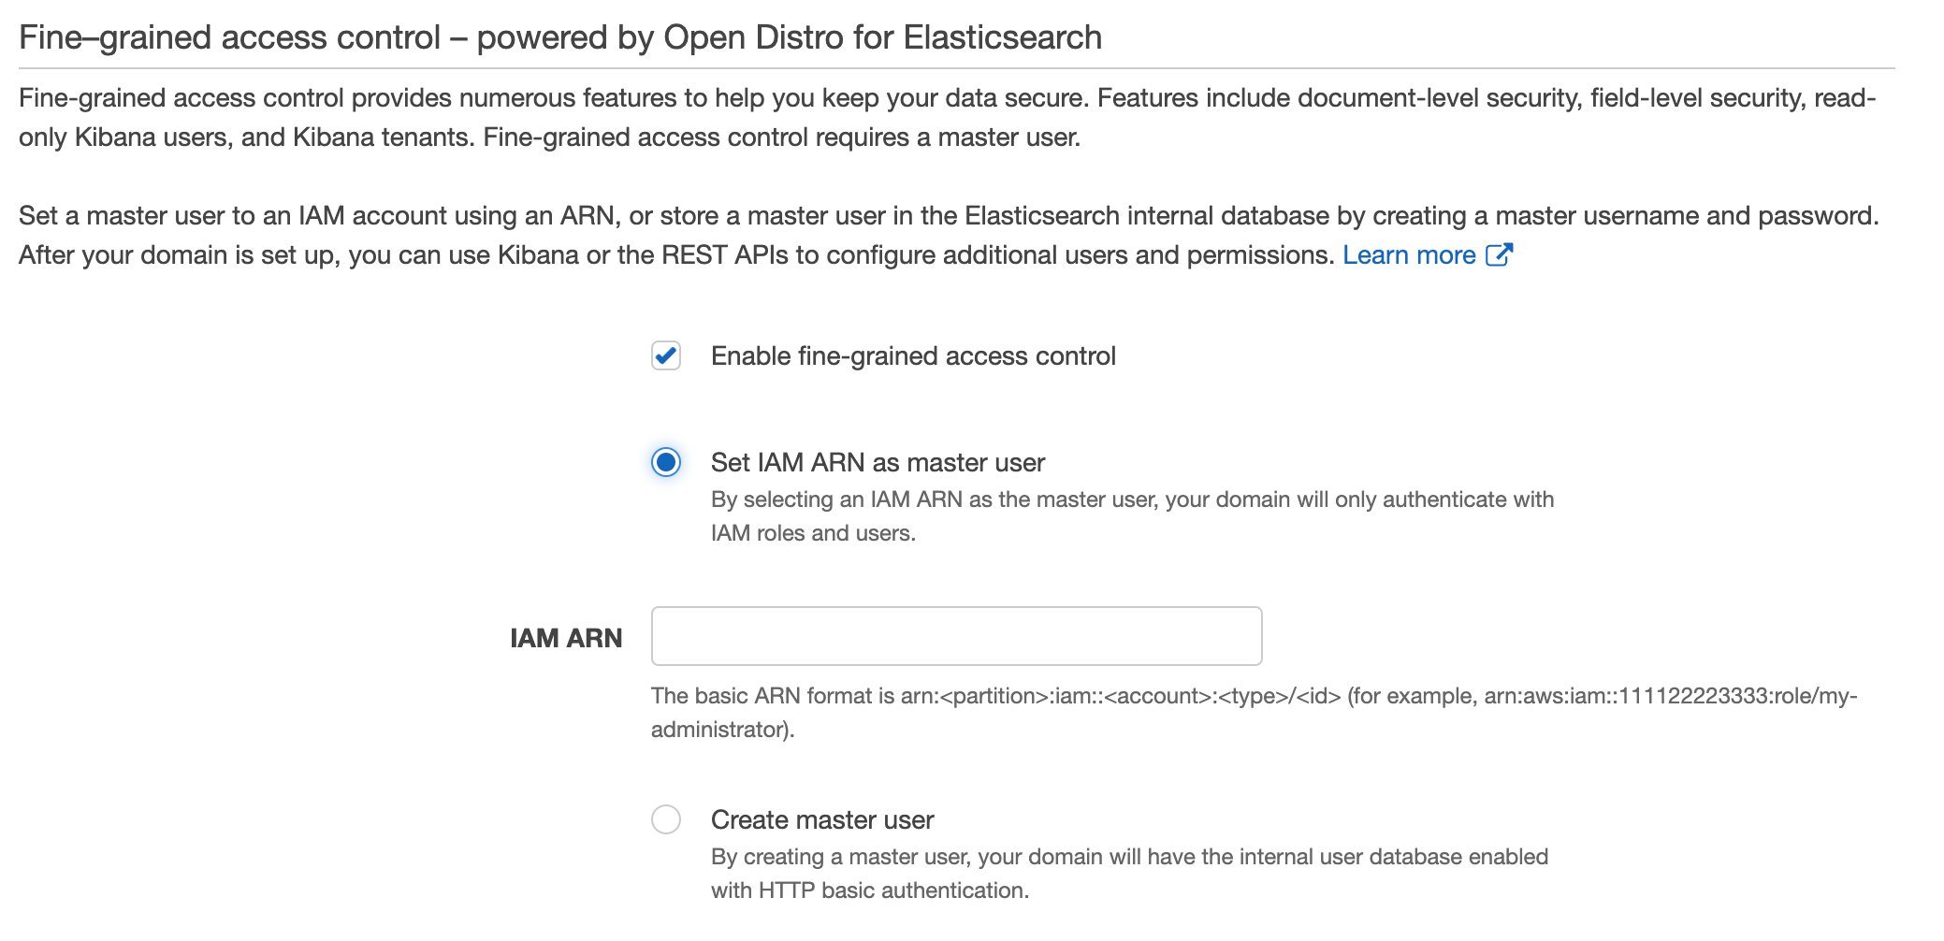Click the 'After your domain is set up' sentence

pos(675,255)
